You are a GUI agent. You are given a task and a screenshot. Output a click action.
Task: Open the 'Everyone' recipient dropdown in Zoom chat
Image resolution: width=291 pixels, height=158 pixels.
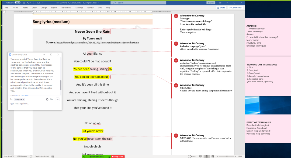[19, 99]
